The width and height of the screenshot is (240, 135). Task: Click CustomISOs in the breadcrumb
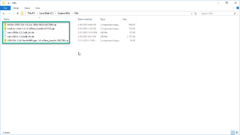(64, 13)
